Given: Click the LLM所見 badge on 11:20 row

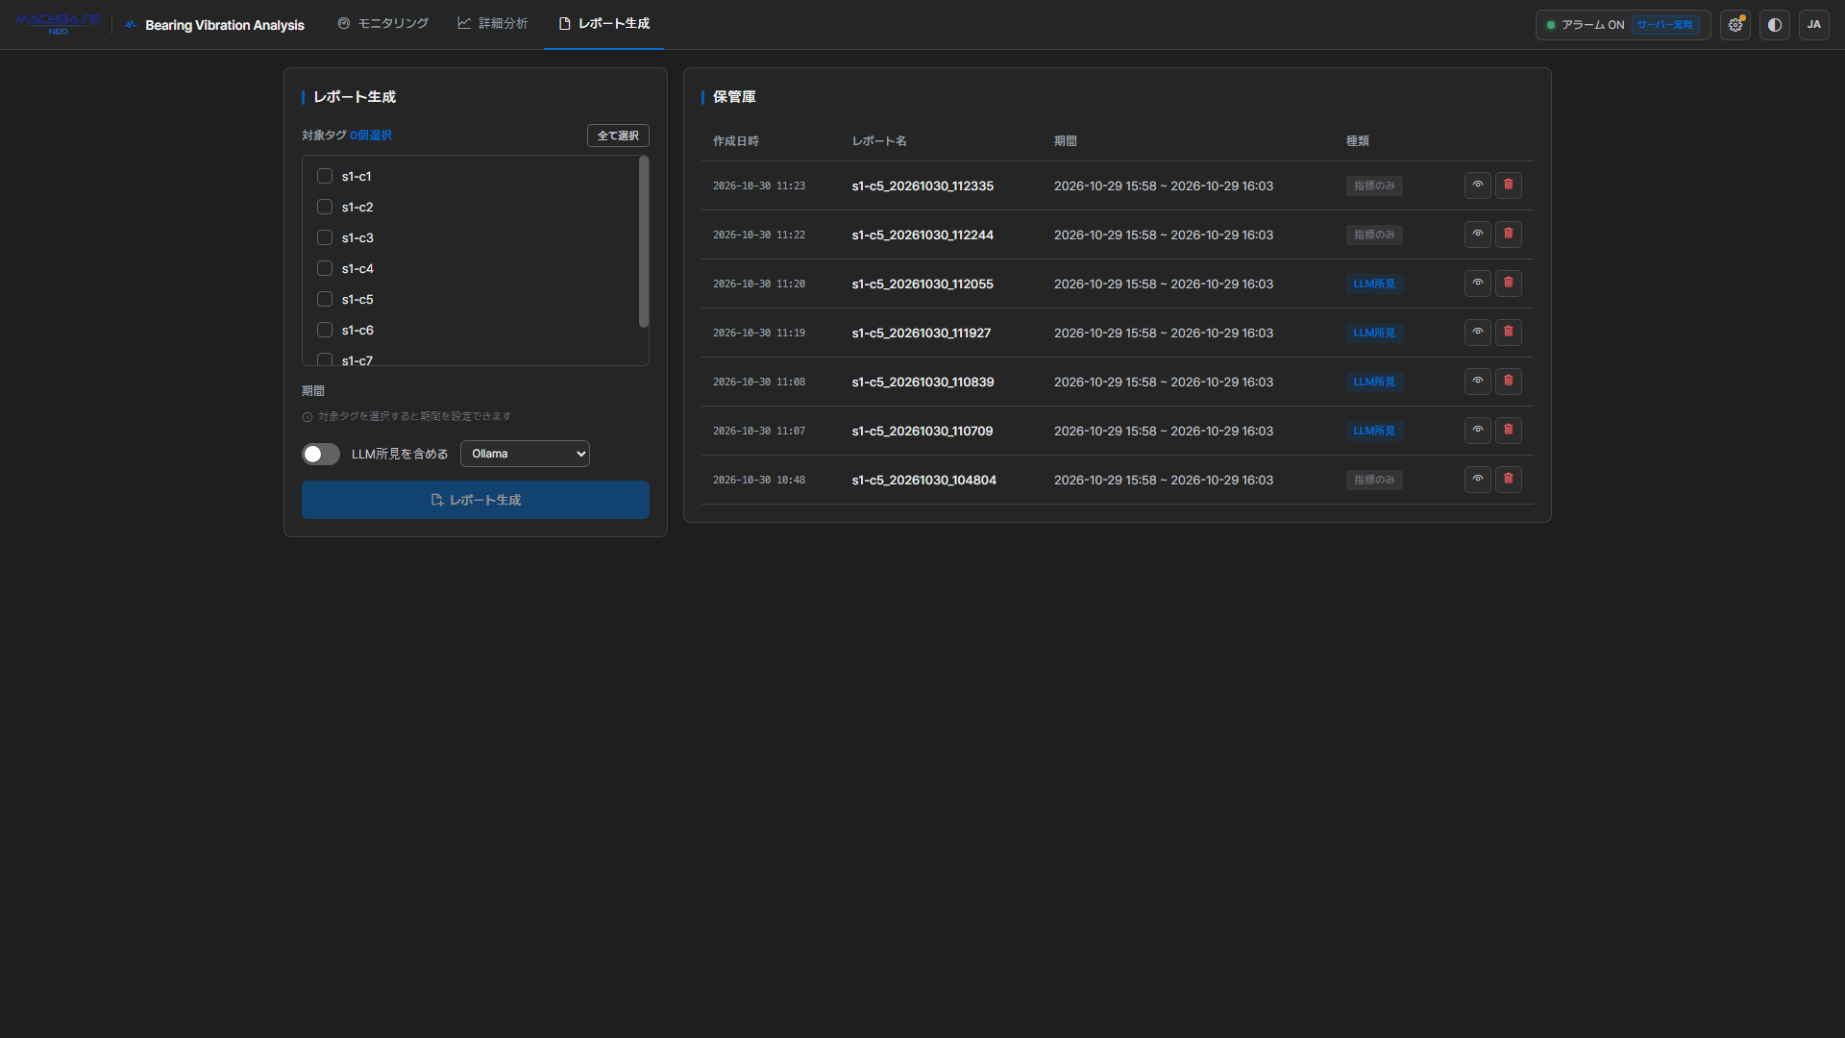Looking at the screenshot, I should [x=1374, y=284].
